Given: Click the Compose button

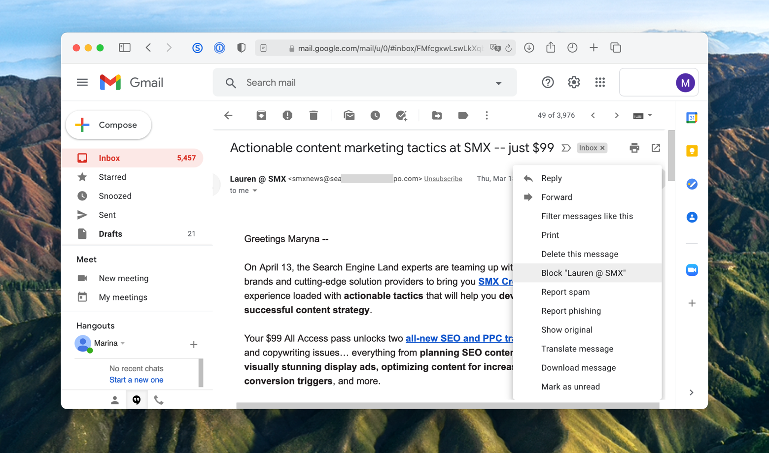Looking at the screenshot, I should (108, 125).
